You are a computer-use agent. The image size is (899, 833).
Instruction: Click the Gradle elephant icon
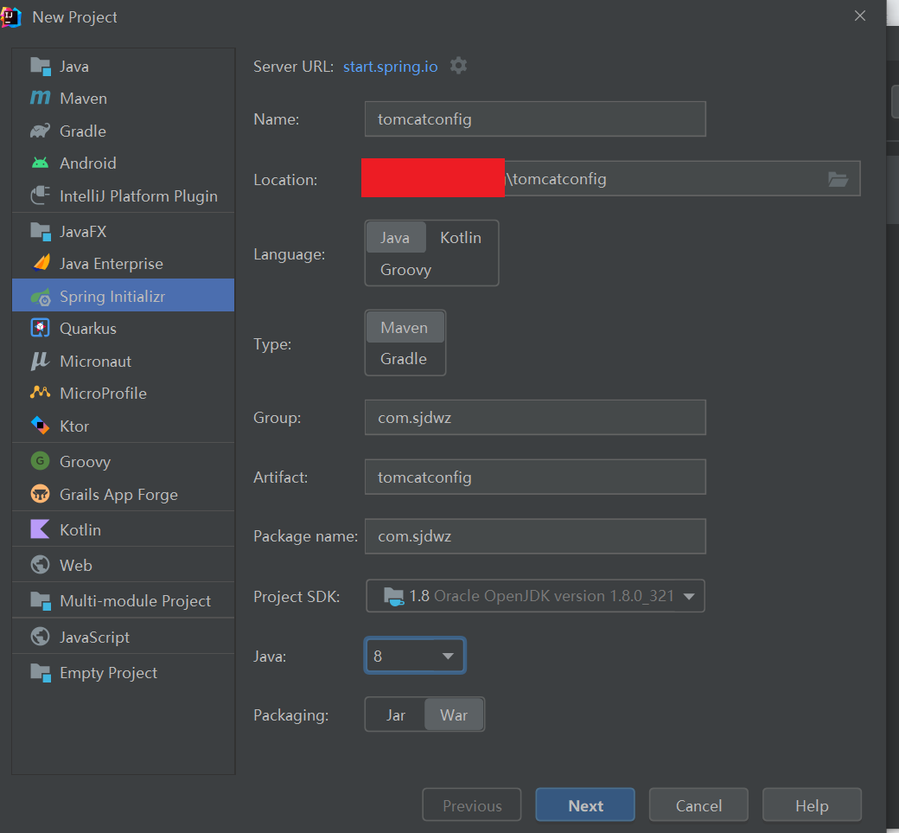click(40, 131)
